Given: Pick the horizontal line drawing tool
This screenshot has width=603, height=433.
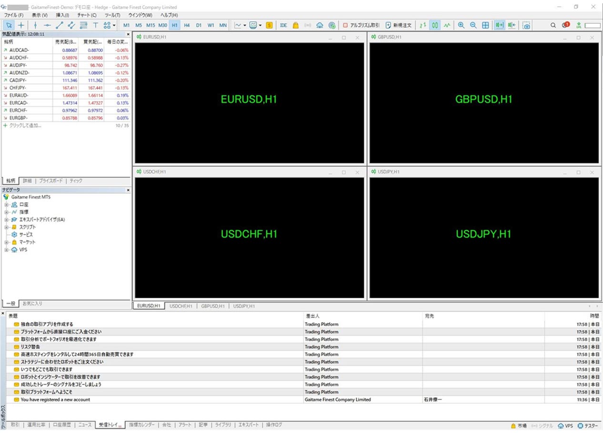Looking at the screenshot, I should pos(47,25).
